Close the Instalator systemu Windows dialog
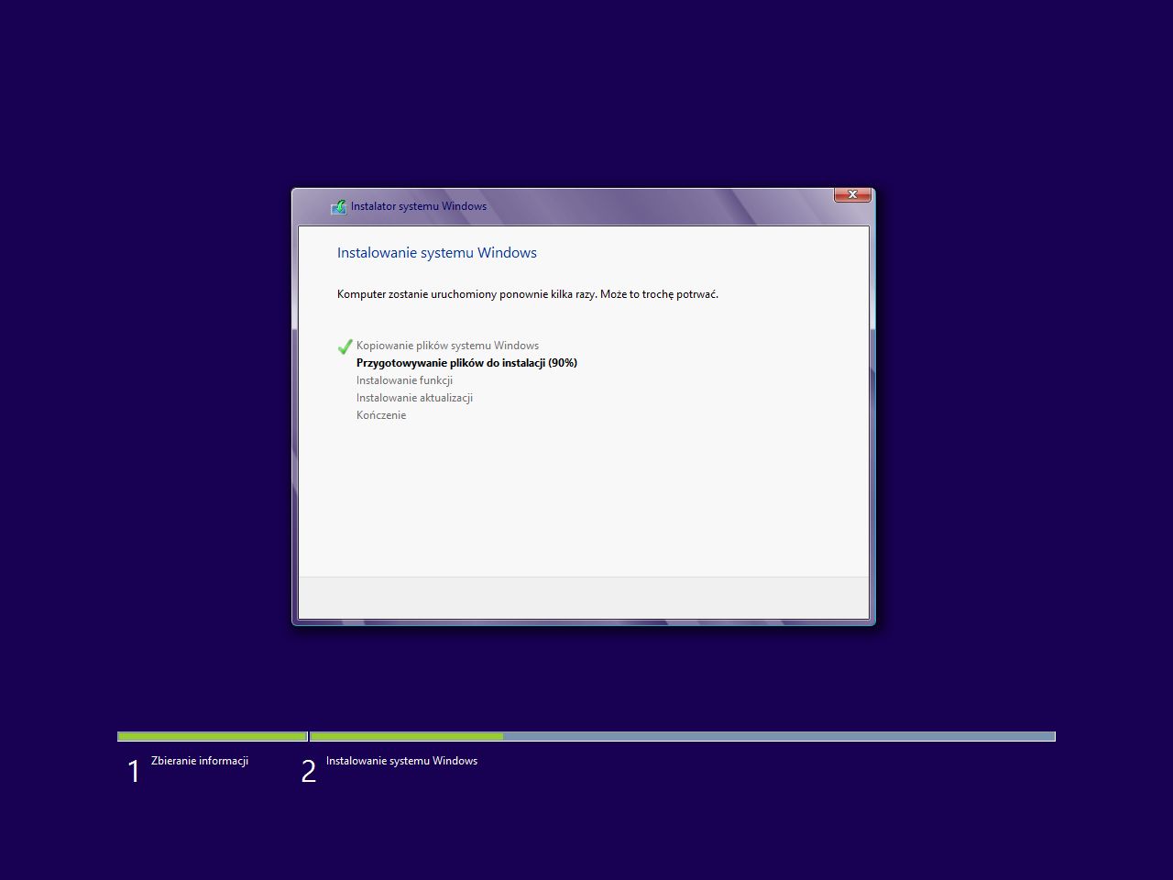The width and height of the screenshot is (1173, 880). coord(852,194)
